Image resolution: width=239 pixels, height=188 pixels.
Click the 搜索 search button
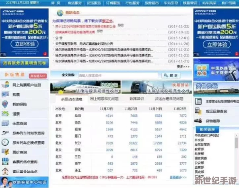[171, 75]
